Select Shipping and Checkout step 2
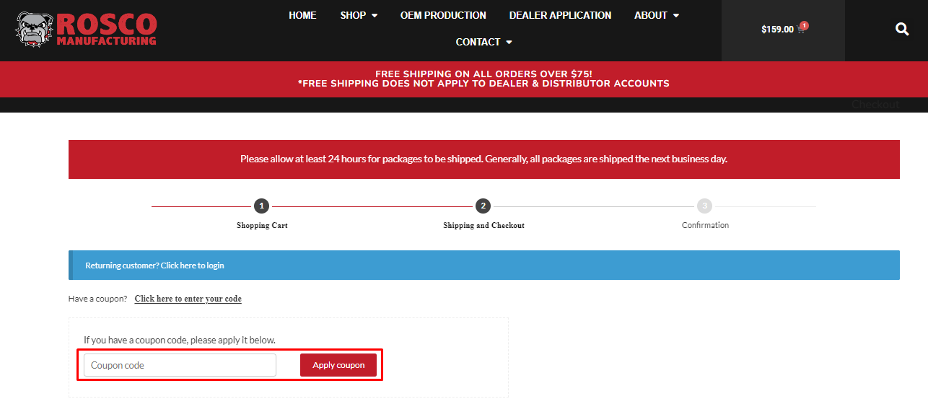 coord(483,214)
